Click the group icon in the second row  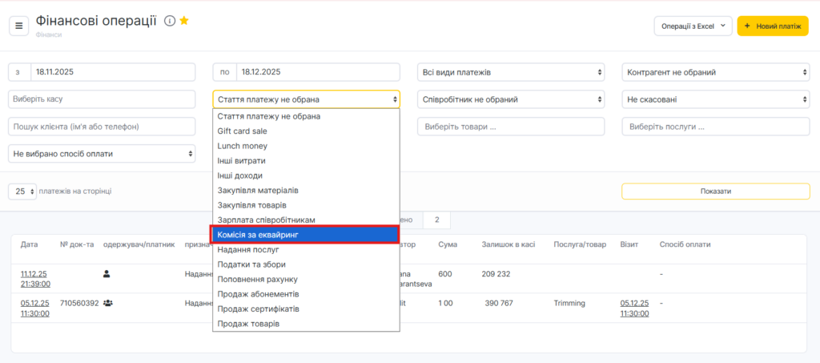107,304
